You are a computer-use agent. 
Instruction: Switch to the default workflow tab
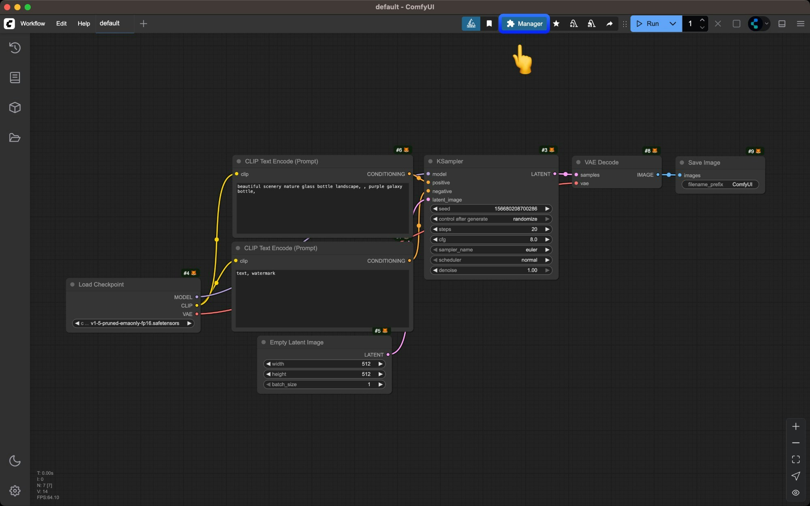click(x=109, y=23)
